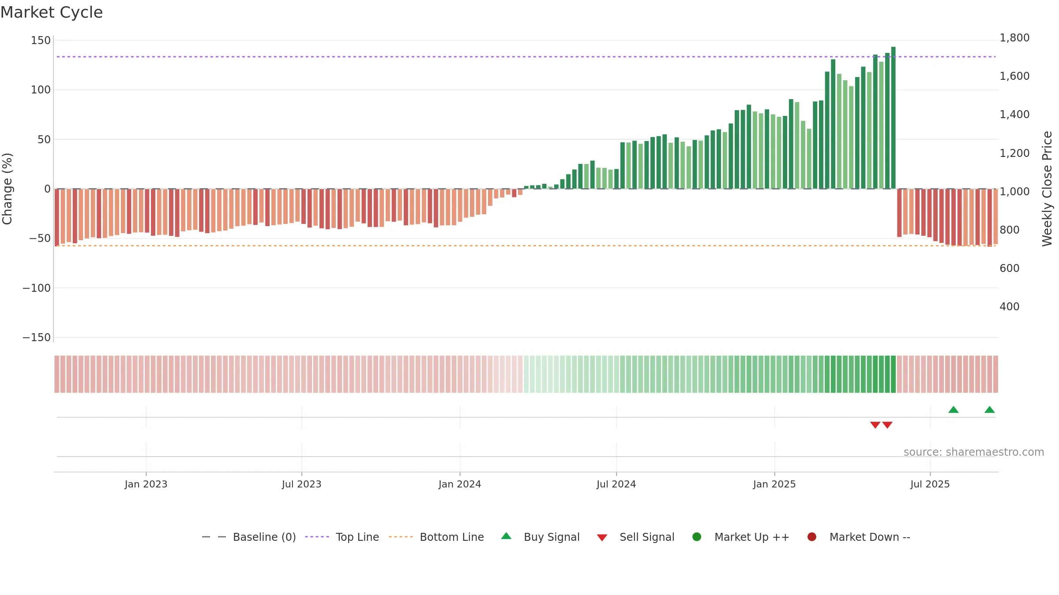The height and width of the screenshot is (595, 1059).
Task: Toggle the Buy Signal legend entry
Action: point(540,537)
